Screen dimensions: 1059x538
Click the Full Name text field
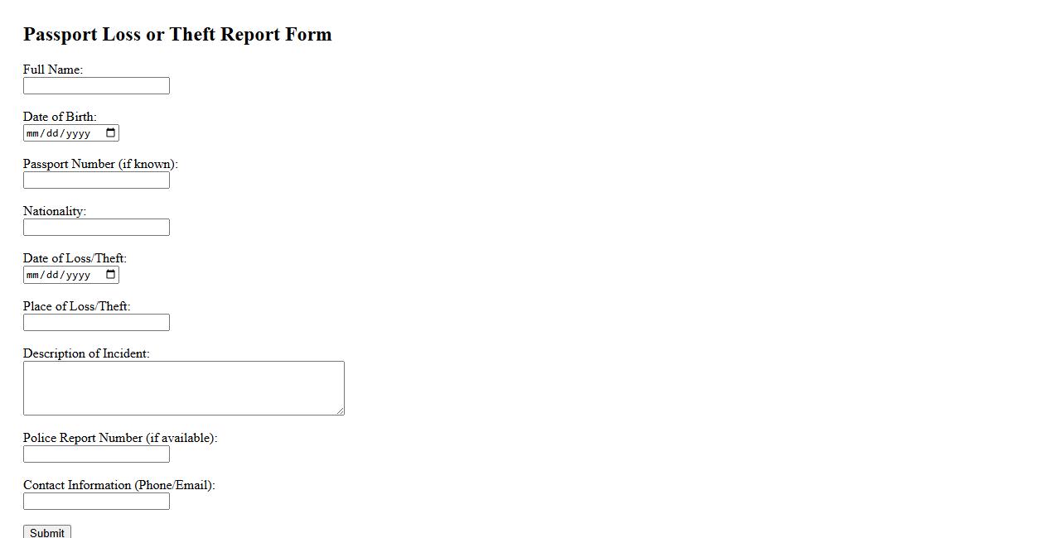(96, 86)
